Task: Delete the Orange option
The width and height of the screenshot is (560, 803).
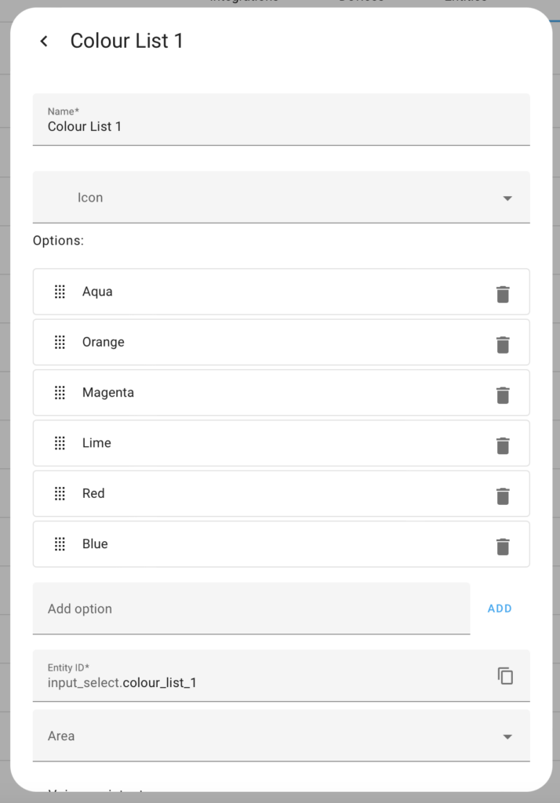Action: point(503,345)
